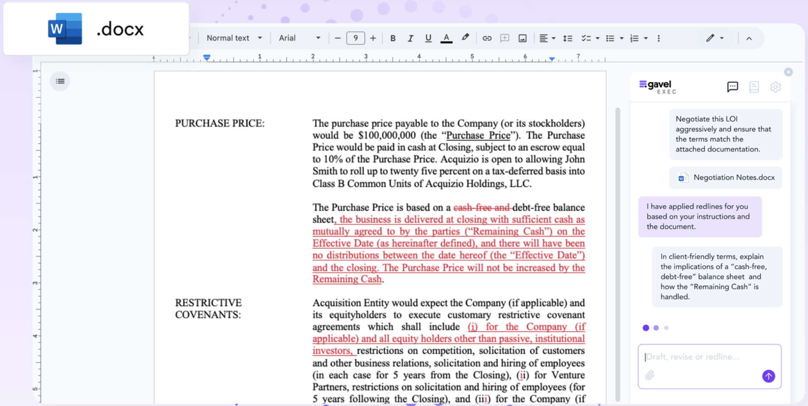
Task: Select the highlight color pen icon
Action: click(465, 38)
